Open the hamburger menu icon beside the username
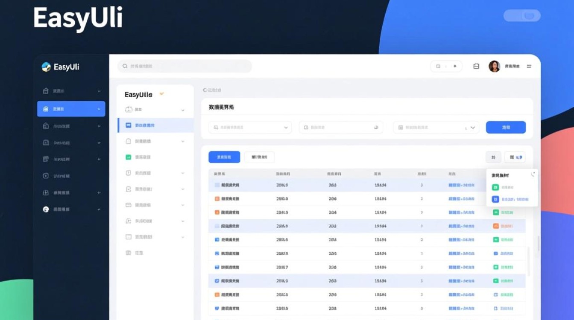This screenshot has width=574, height=320. click(x=529, y=66)
